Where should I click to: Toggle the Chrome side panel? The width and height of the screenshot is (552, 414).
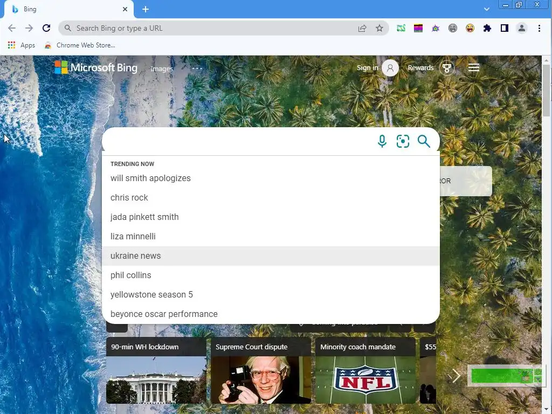pyautogui.click(x=505, y=28)
